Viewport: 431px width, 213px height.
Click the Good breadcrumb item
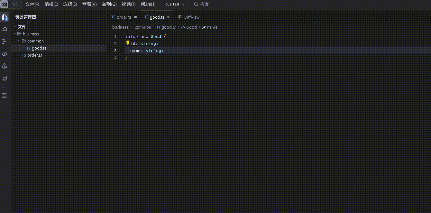pos(191,27)
